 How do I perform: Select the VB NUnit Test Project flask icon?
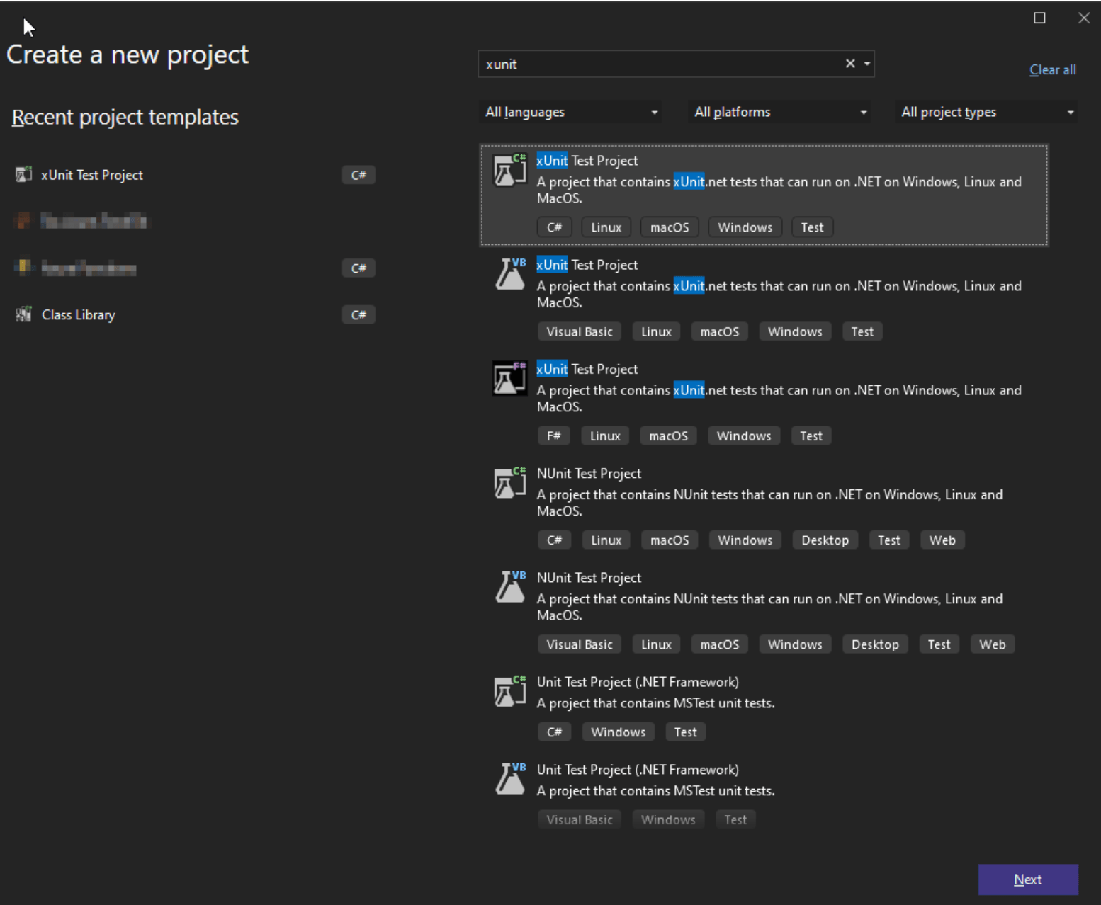[x=510, y=587]
